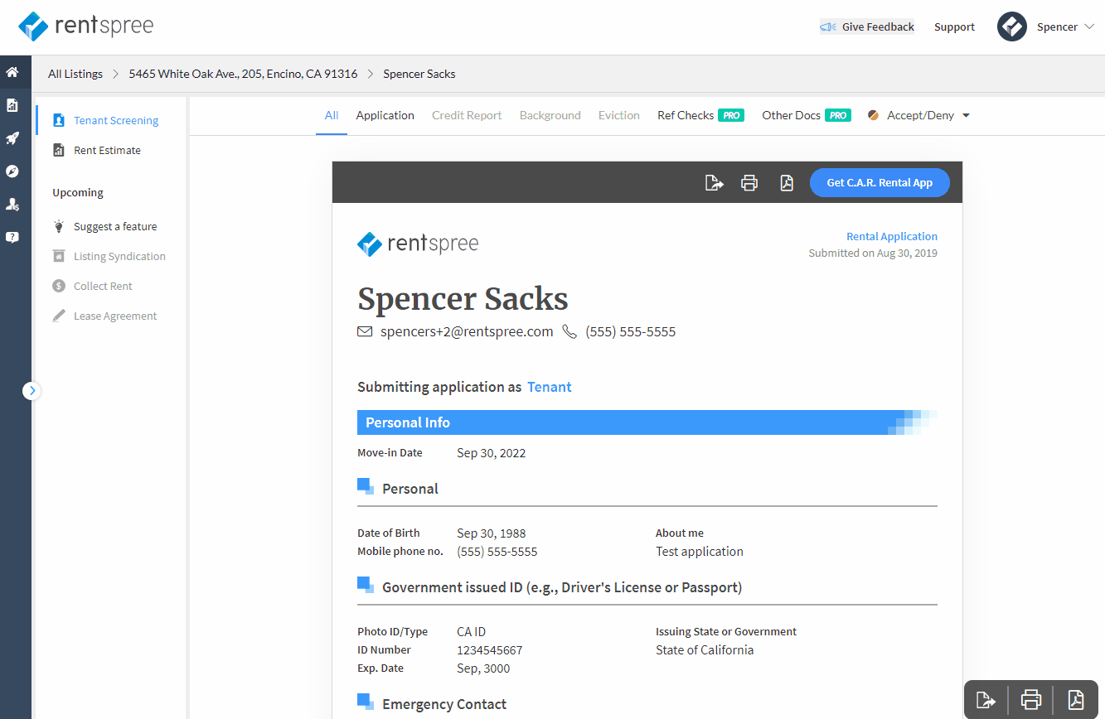The width and height of the screenshot is (1105, 719).
Task: Click the Rental Application link
Action: click(x=892, y=237)
